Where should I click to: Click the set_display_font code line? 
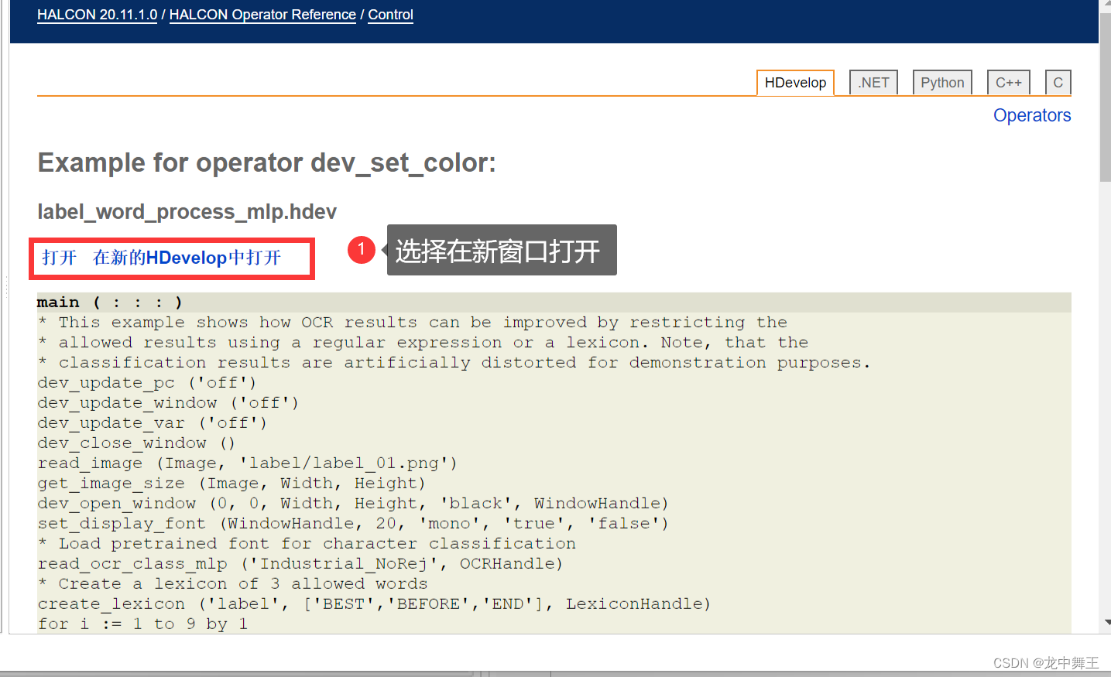pyautogui.click(x=353, y=524)
